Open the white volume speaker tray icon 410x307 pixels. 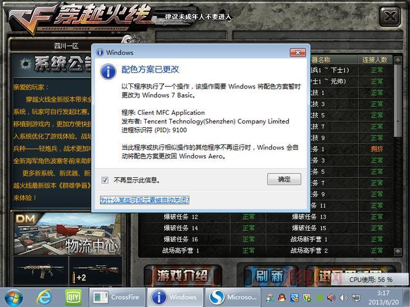coord(344,298)
